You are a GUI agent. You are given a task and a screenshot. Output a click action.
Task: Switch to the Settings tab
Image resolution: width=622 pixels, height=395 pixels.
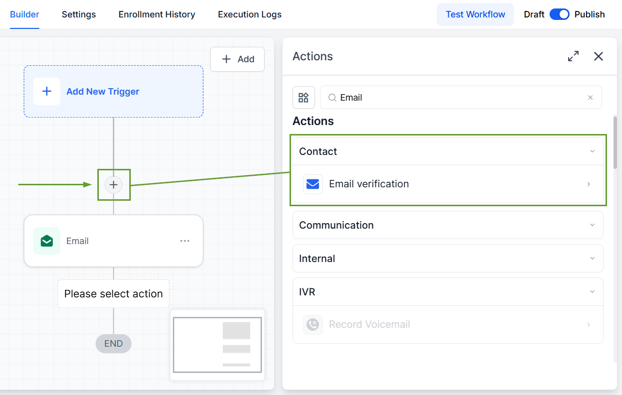click(x=79, y=14)
